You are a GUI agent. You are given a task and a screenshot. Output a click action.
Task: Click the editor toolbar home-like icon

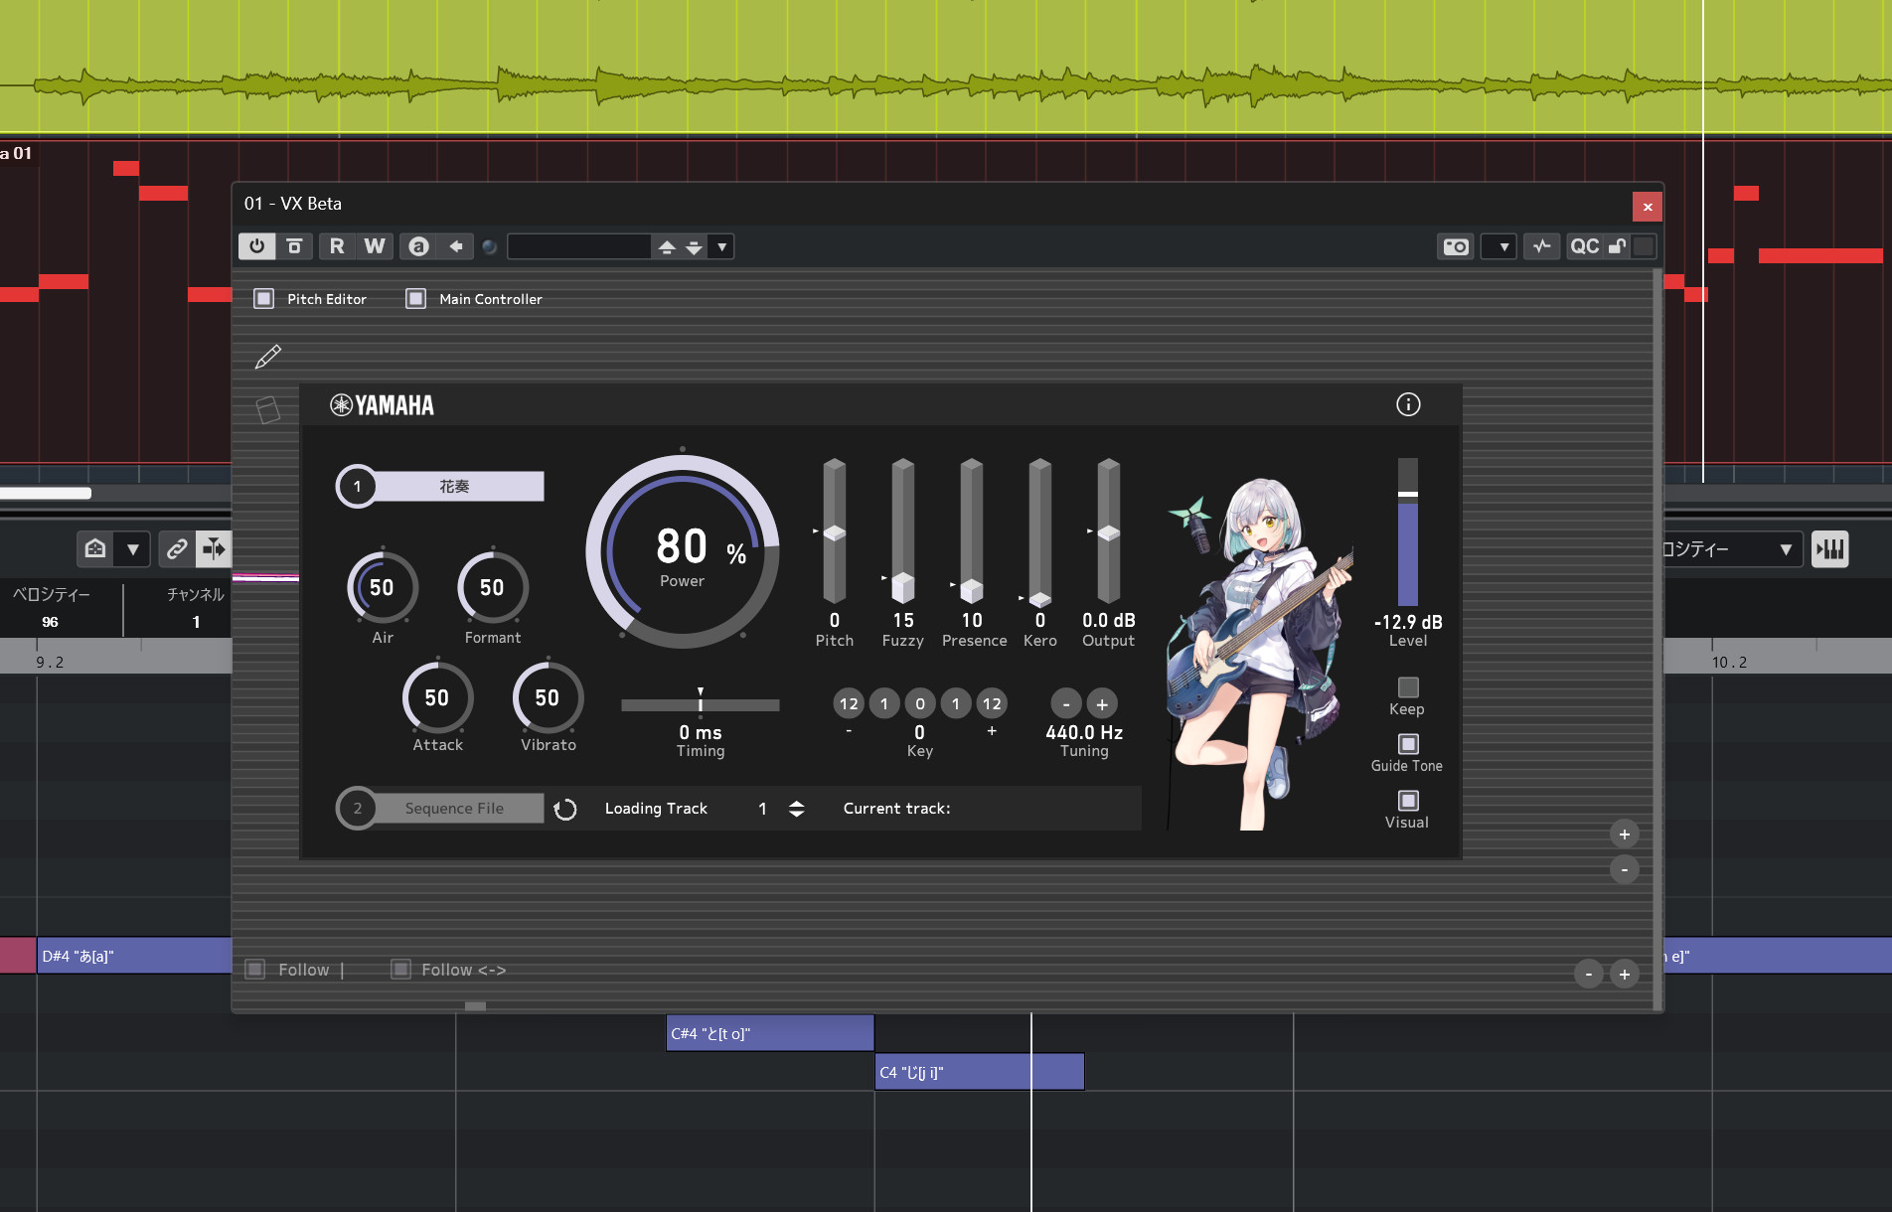[95, 548]
